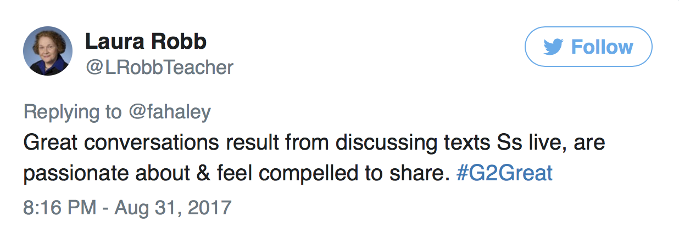Click the "8:16 PM" time text
Screen dimensions: 679x228
tap(58, 208)
